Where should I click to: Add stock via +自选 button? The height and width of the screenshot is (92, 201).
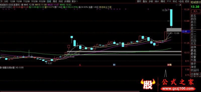pos(181,1)
